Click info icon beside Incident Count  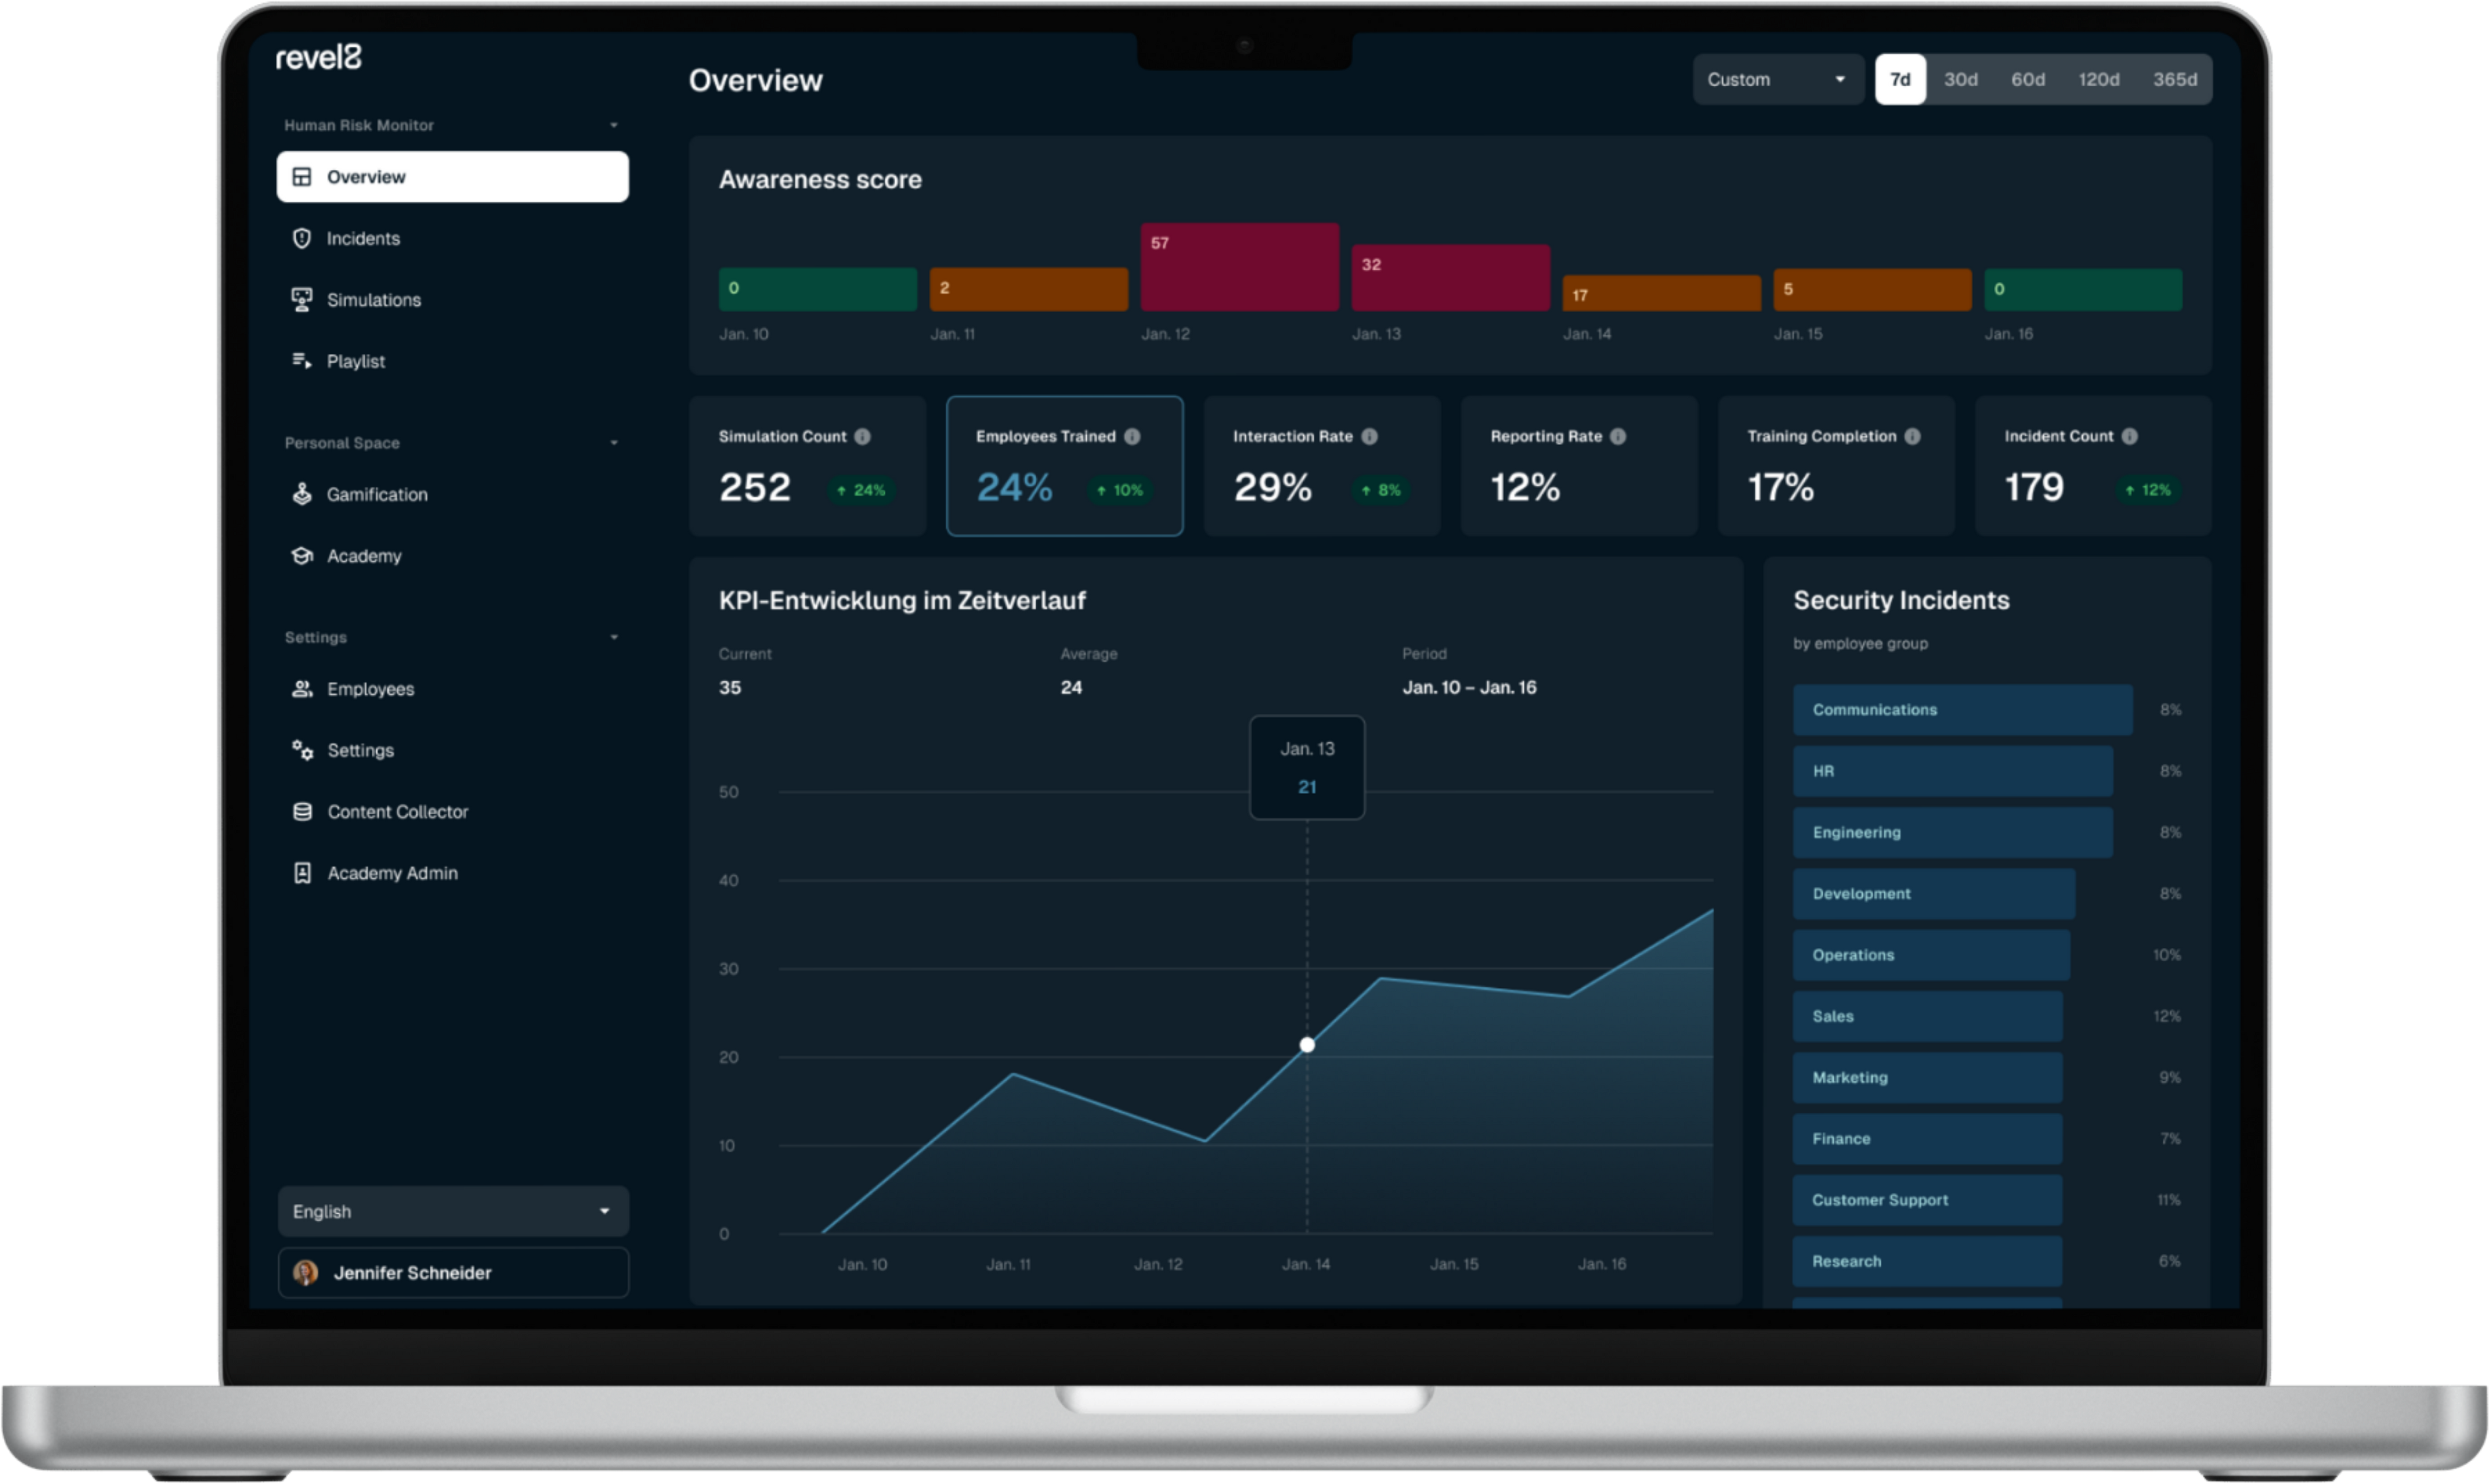click(2129, 436)
